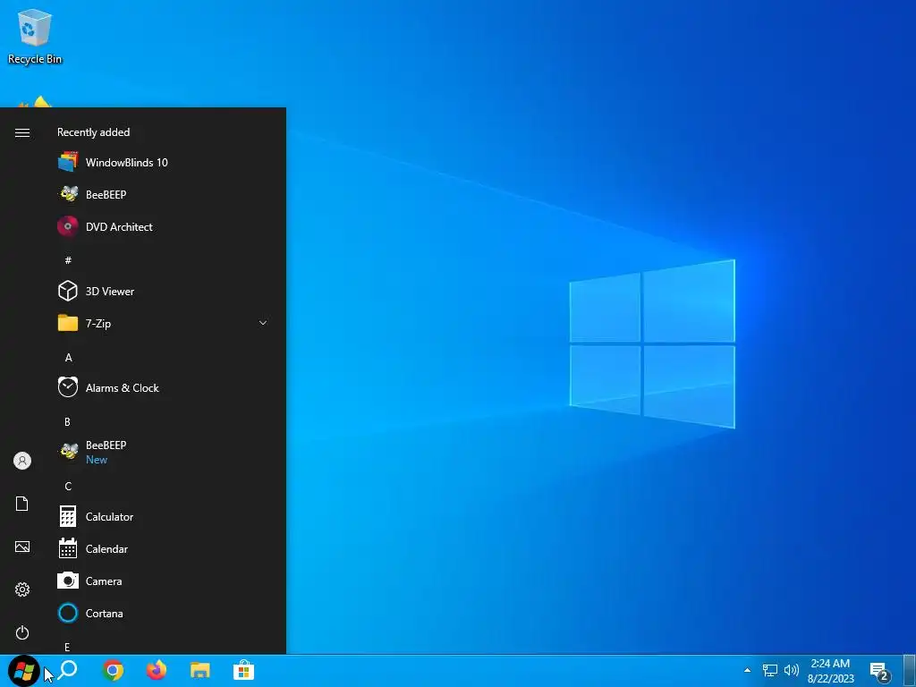
Task: Click the 'C' letter group header
Action: point(68,486)
